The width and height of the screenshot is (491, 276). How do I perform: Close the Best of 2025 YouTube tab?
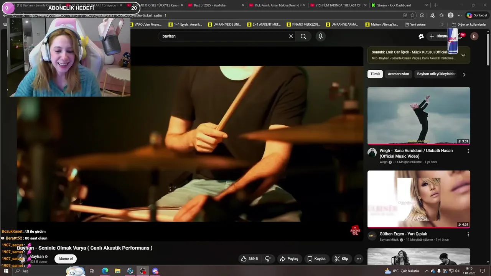243,5
